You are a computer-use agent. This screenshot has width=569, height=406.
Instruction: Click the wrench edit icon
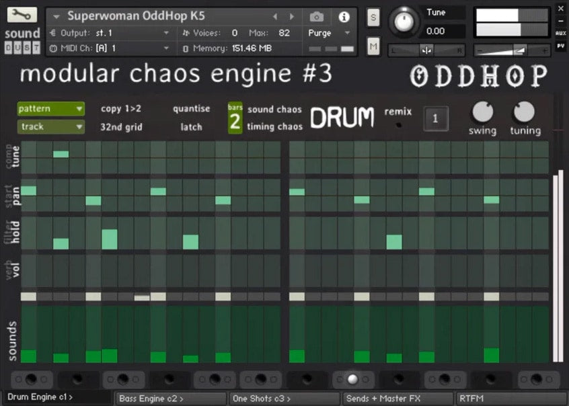pyautogui.click(x=22, y=15)
